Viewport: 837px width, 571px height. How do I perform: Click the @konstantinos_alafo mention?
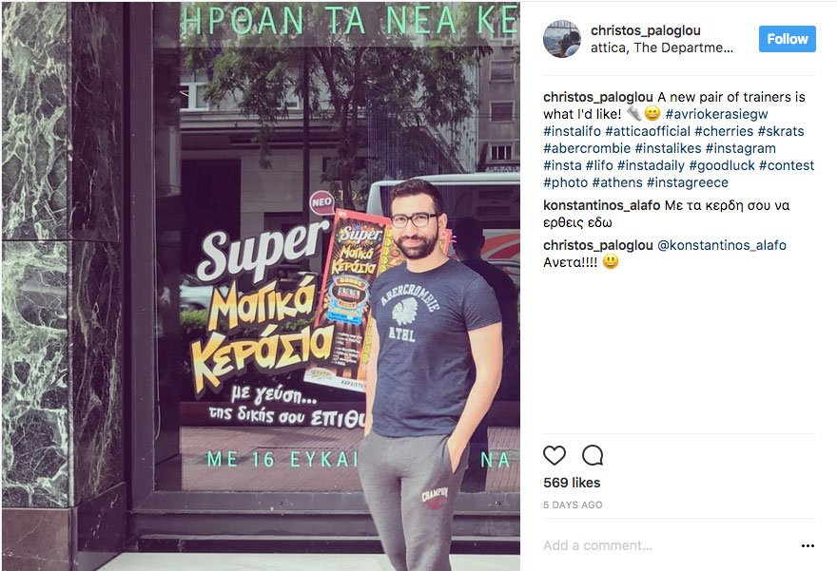(721, 245)
